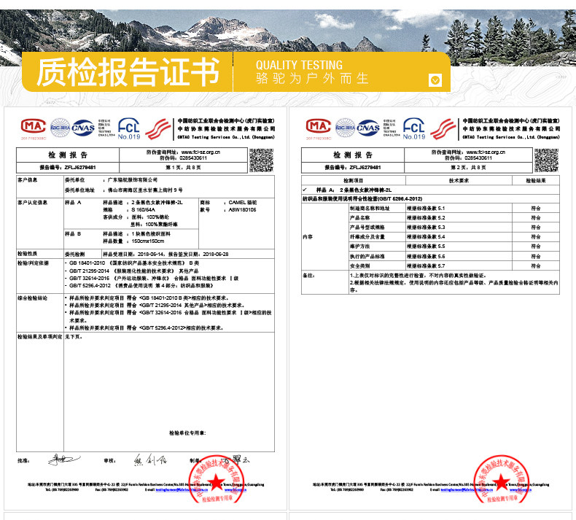Click the blue CNAS logo on the page 2 report
The image size is (576, 520).
coord(368,128)
